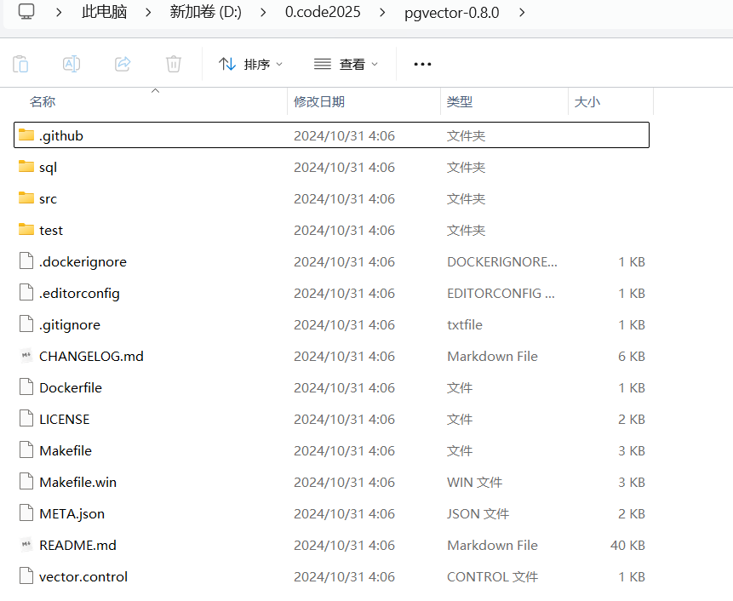Click the Paste icon in the toolbar
The width and height of the screenshot is (733, 601).
pos(20,63)
